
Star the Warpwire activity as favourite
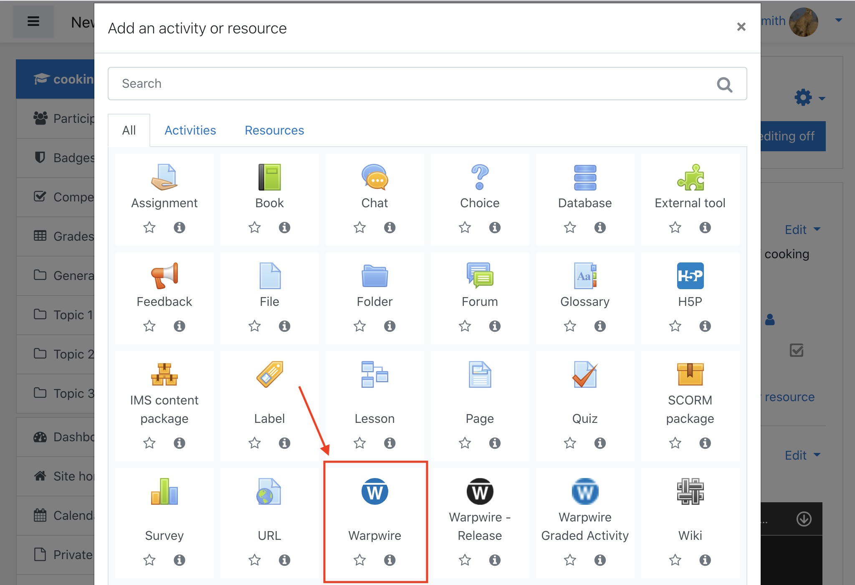(359, 560)
